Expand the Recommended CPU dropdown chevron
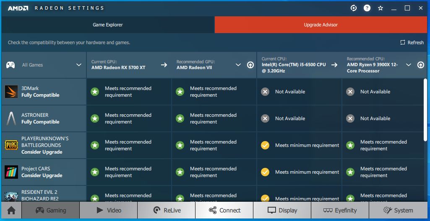Image resolution: width=430 pixels, height=221 pixels. [409, 65]
